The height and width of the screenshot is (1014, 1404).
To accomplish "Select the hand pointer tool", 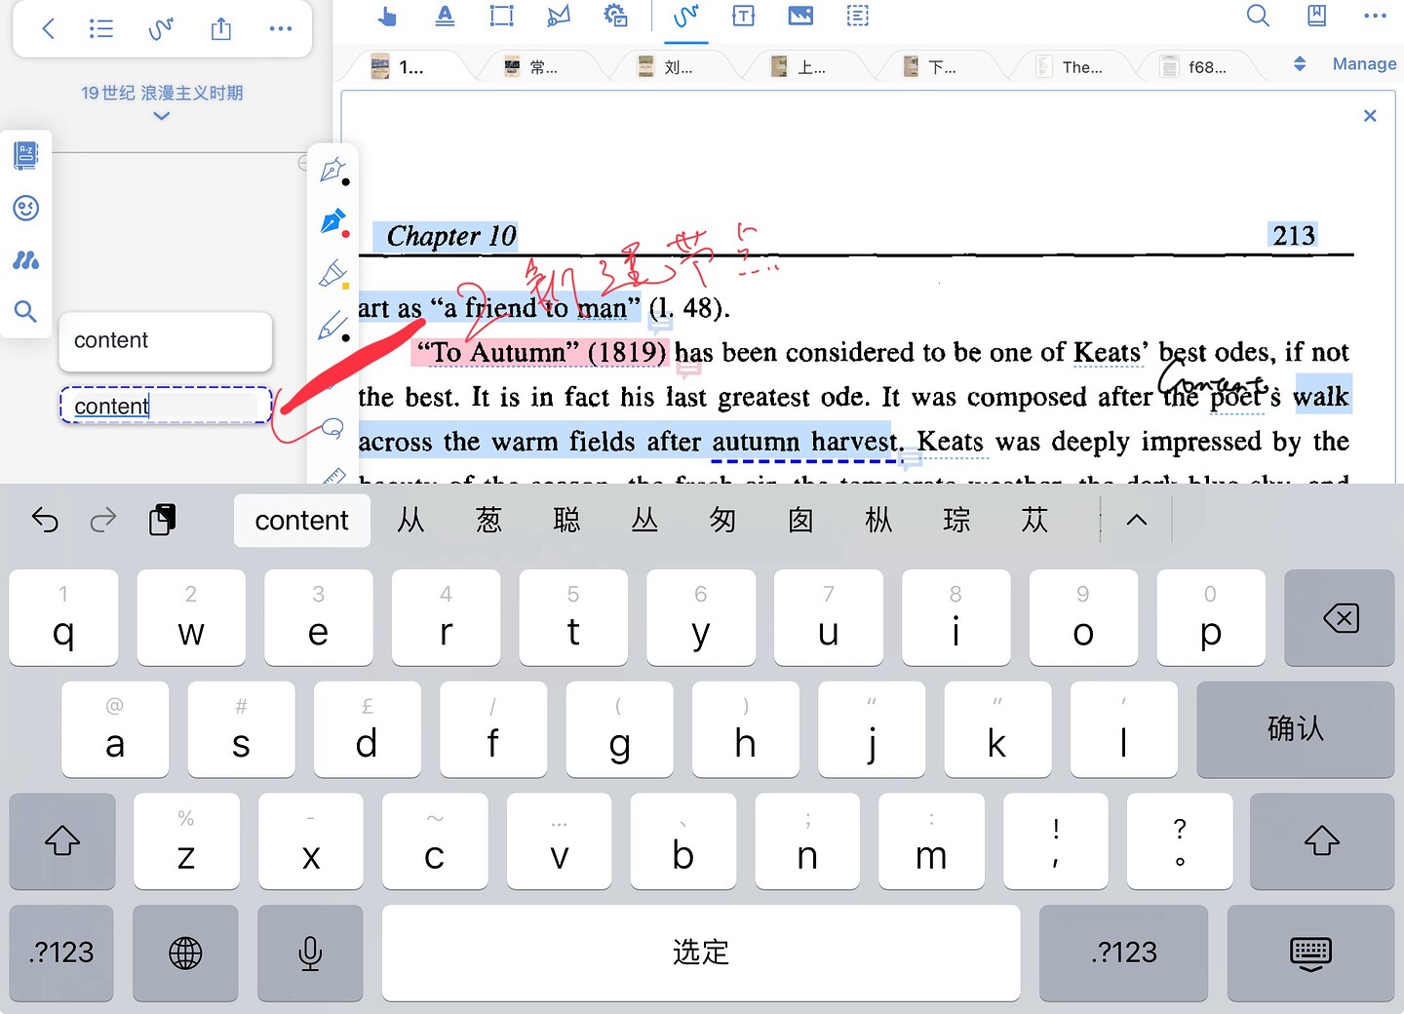I will 387,16.
